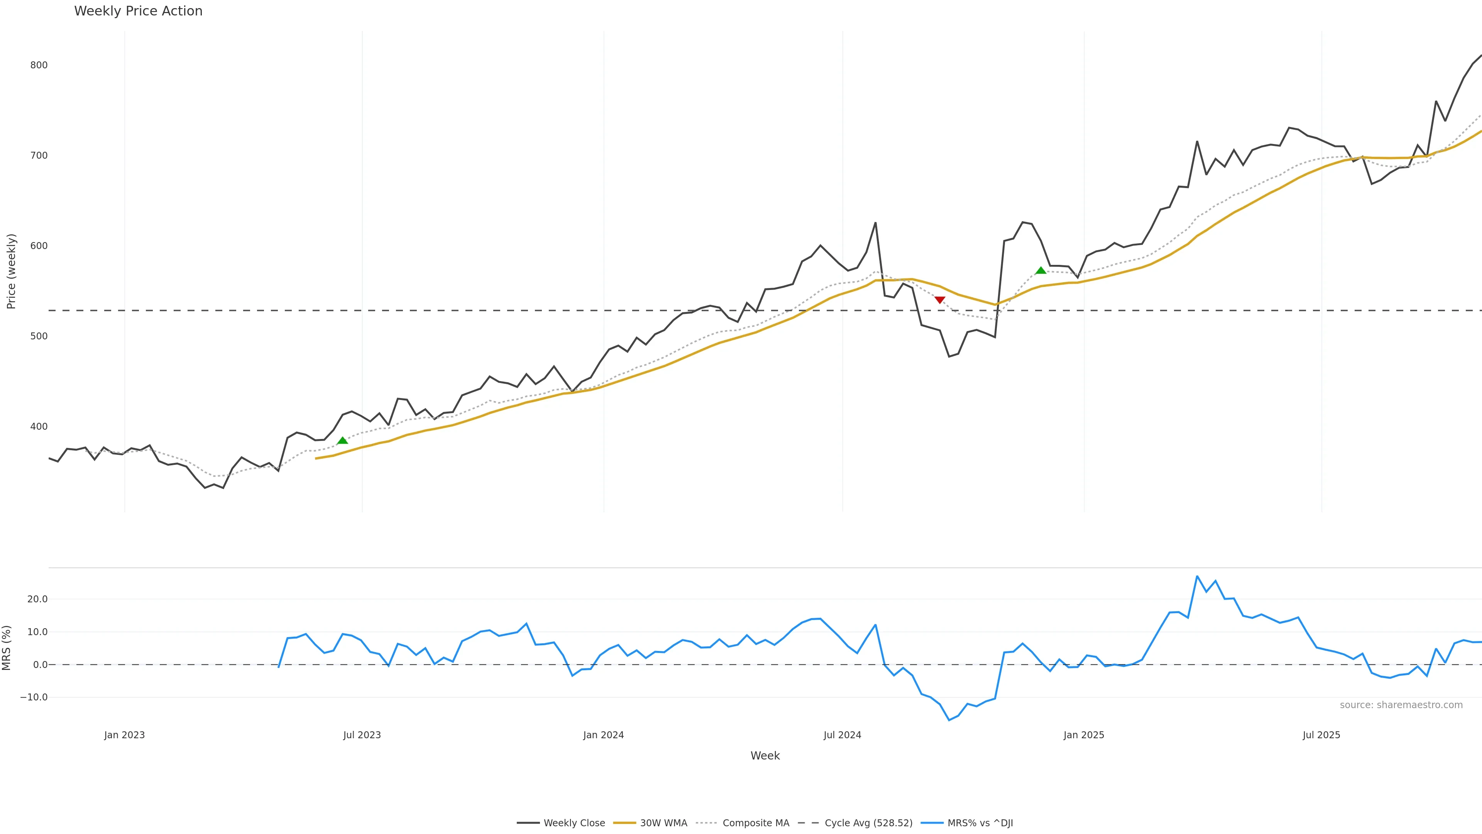Toggle the Cycle Avg (528.52) legend entry
This screenshot has width=1482, height=834.
click(x=868, y=823)
